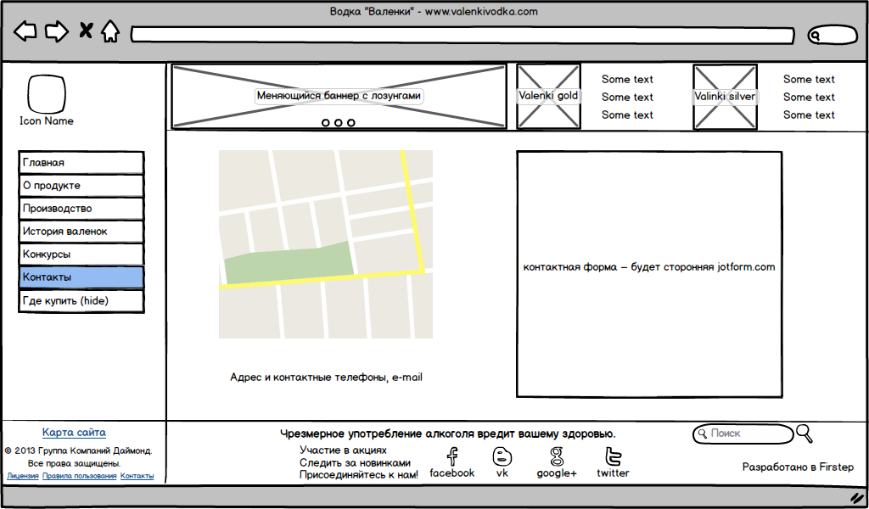Screen dimensions: 869x509
Task: Click the alcohol health warning text
Action: (448, 433)
